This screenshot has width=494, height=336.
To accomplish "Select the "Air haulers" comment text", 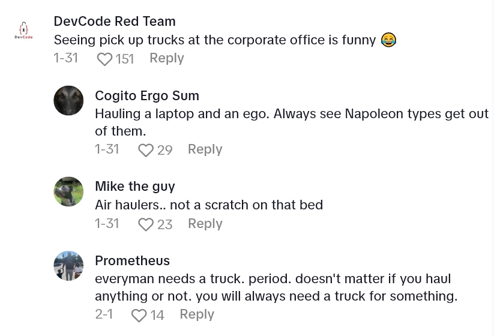I will click(x=209, y=205).
